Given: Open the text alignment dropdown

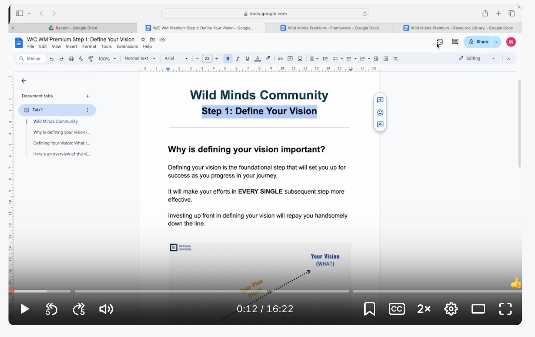Looking at the screenshot, I should pos(314,59).
